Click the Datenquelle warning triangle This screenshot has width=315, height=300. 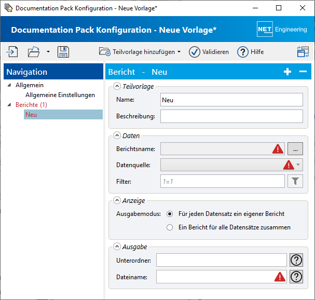click(x=289, y=165)
